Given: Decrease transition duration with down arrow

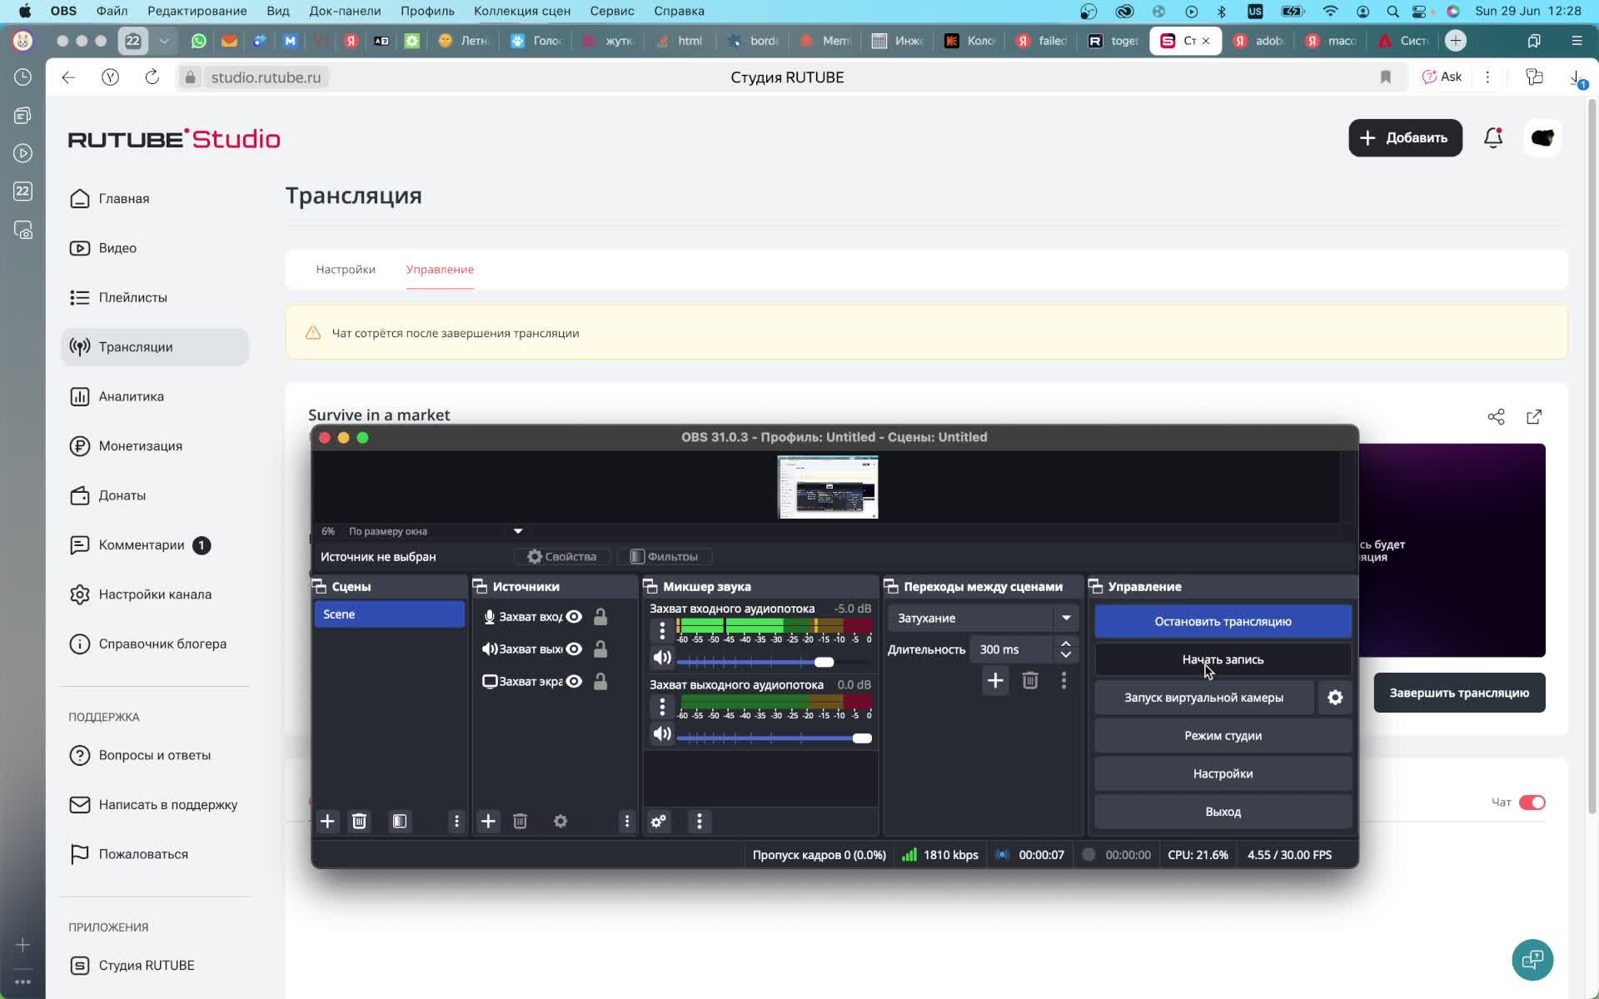Looking at the screenshot, I should point(1065,655).
